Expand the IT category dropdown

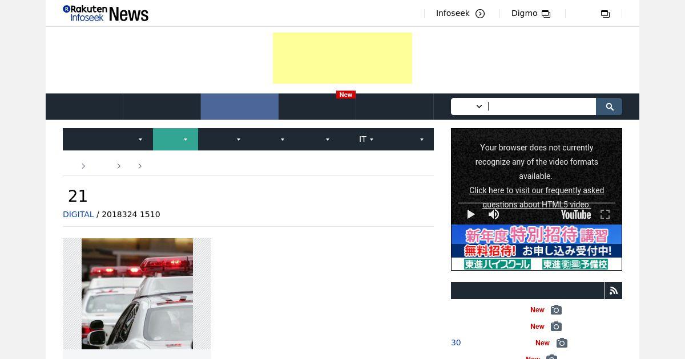[366, 140]
